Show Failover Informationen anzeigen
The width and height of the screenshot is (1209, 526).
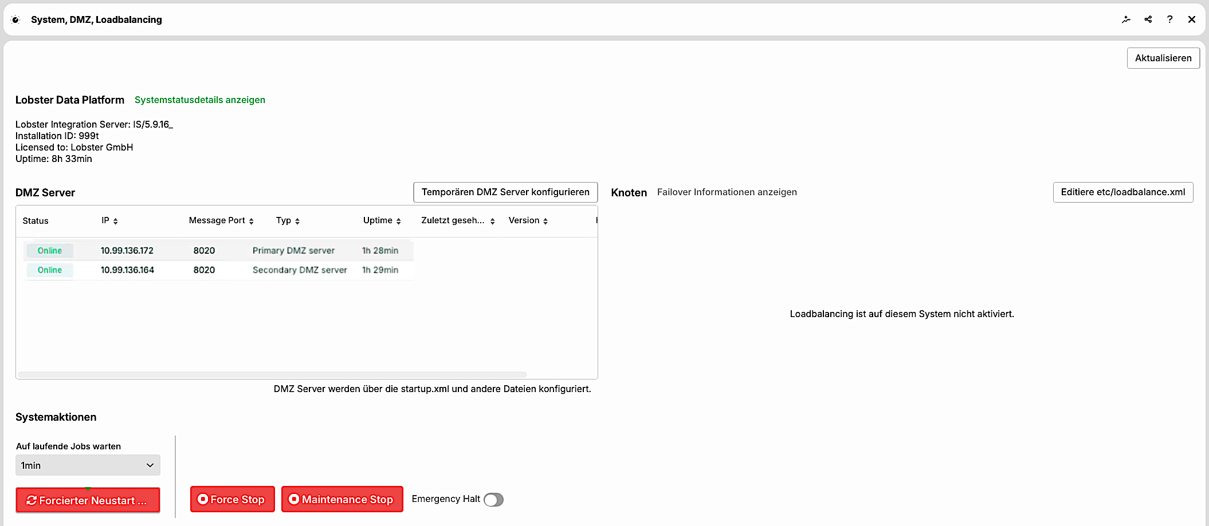727,192
